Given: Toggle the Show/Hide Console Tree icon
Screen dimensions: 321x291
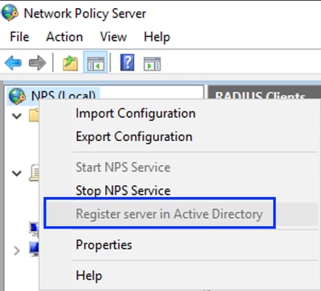Looking at the screenshot, I should 95,63.
